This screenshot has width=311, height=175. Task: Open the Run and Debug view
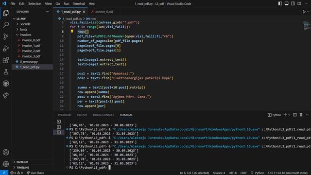coord(6,48)
